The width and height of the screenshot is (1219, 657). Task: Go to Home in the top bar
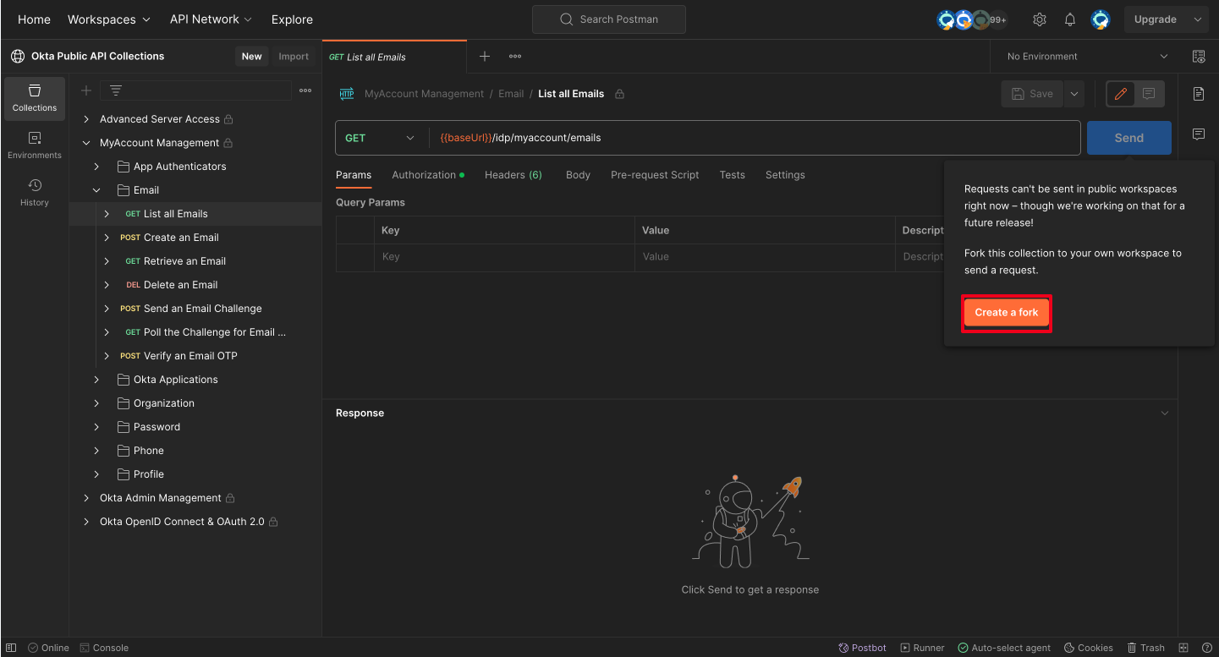[34, 19]
